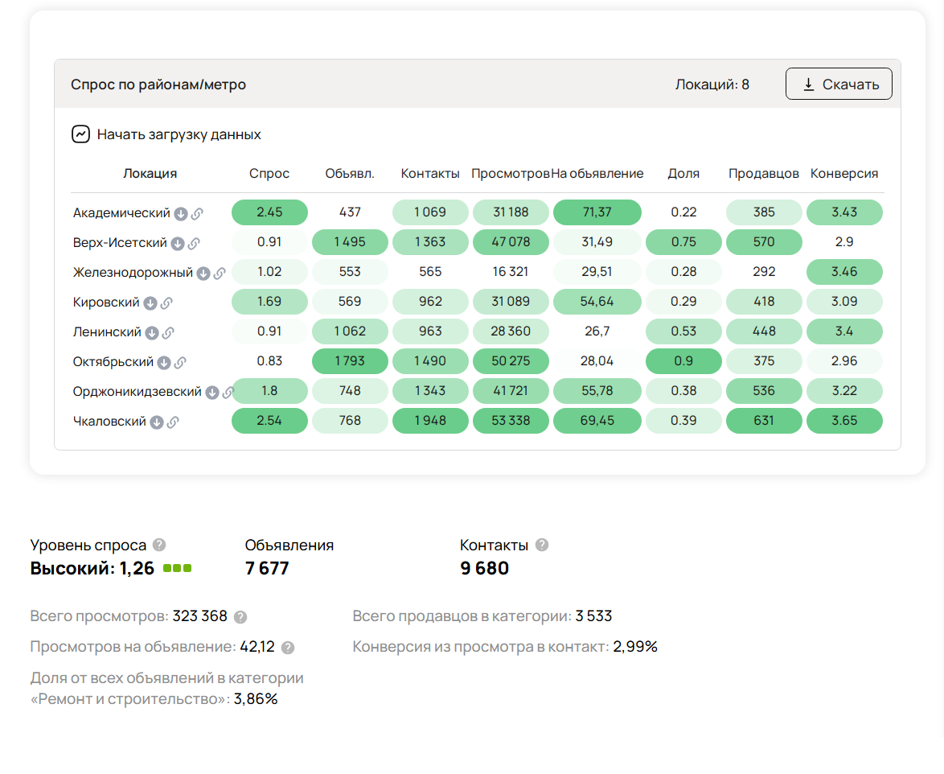Screen dimensions: 944x774
Task: Click the help icon after Просмотров на объявление
Action: coord(288,648)
